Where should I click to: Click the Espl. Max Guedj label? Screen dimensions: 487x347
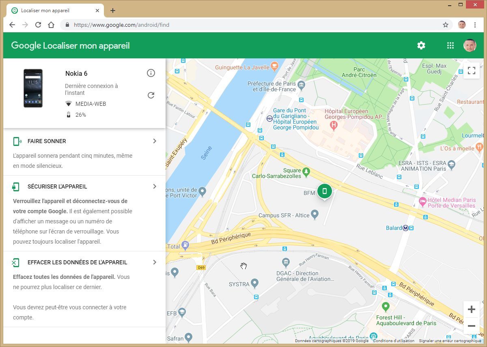434,69
